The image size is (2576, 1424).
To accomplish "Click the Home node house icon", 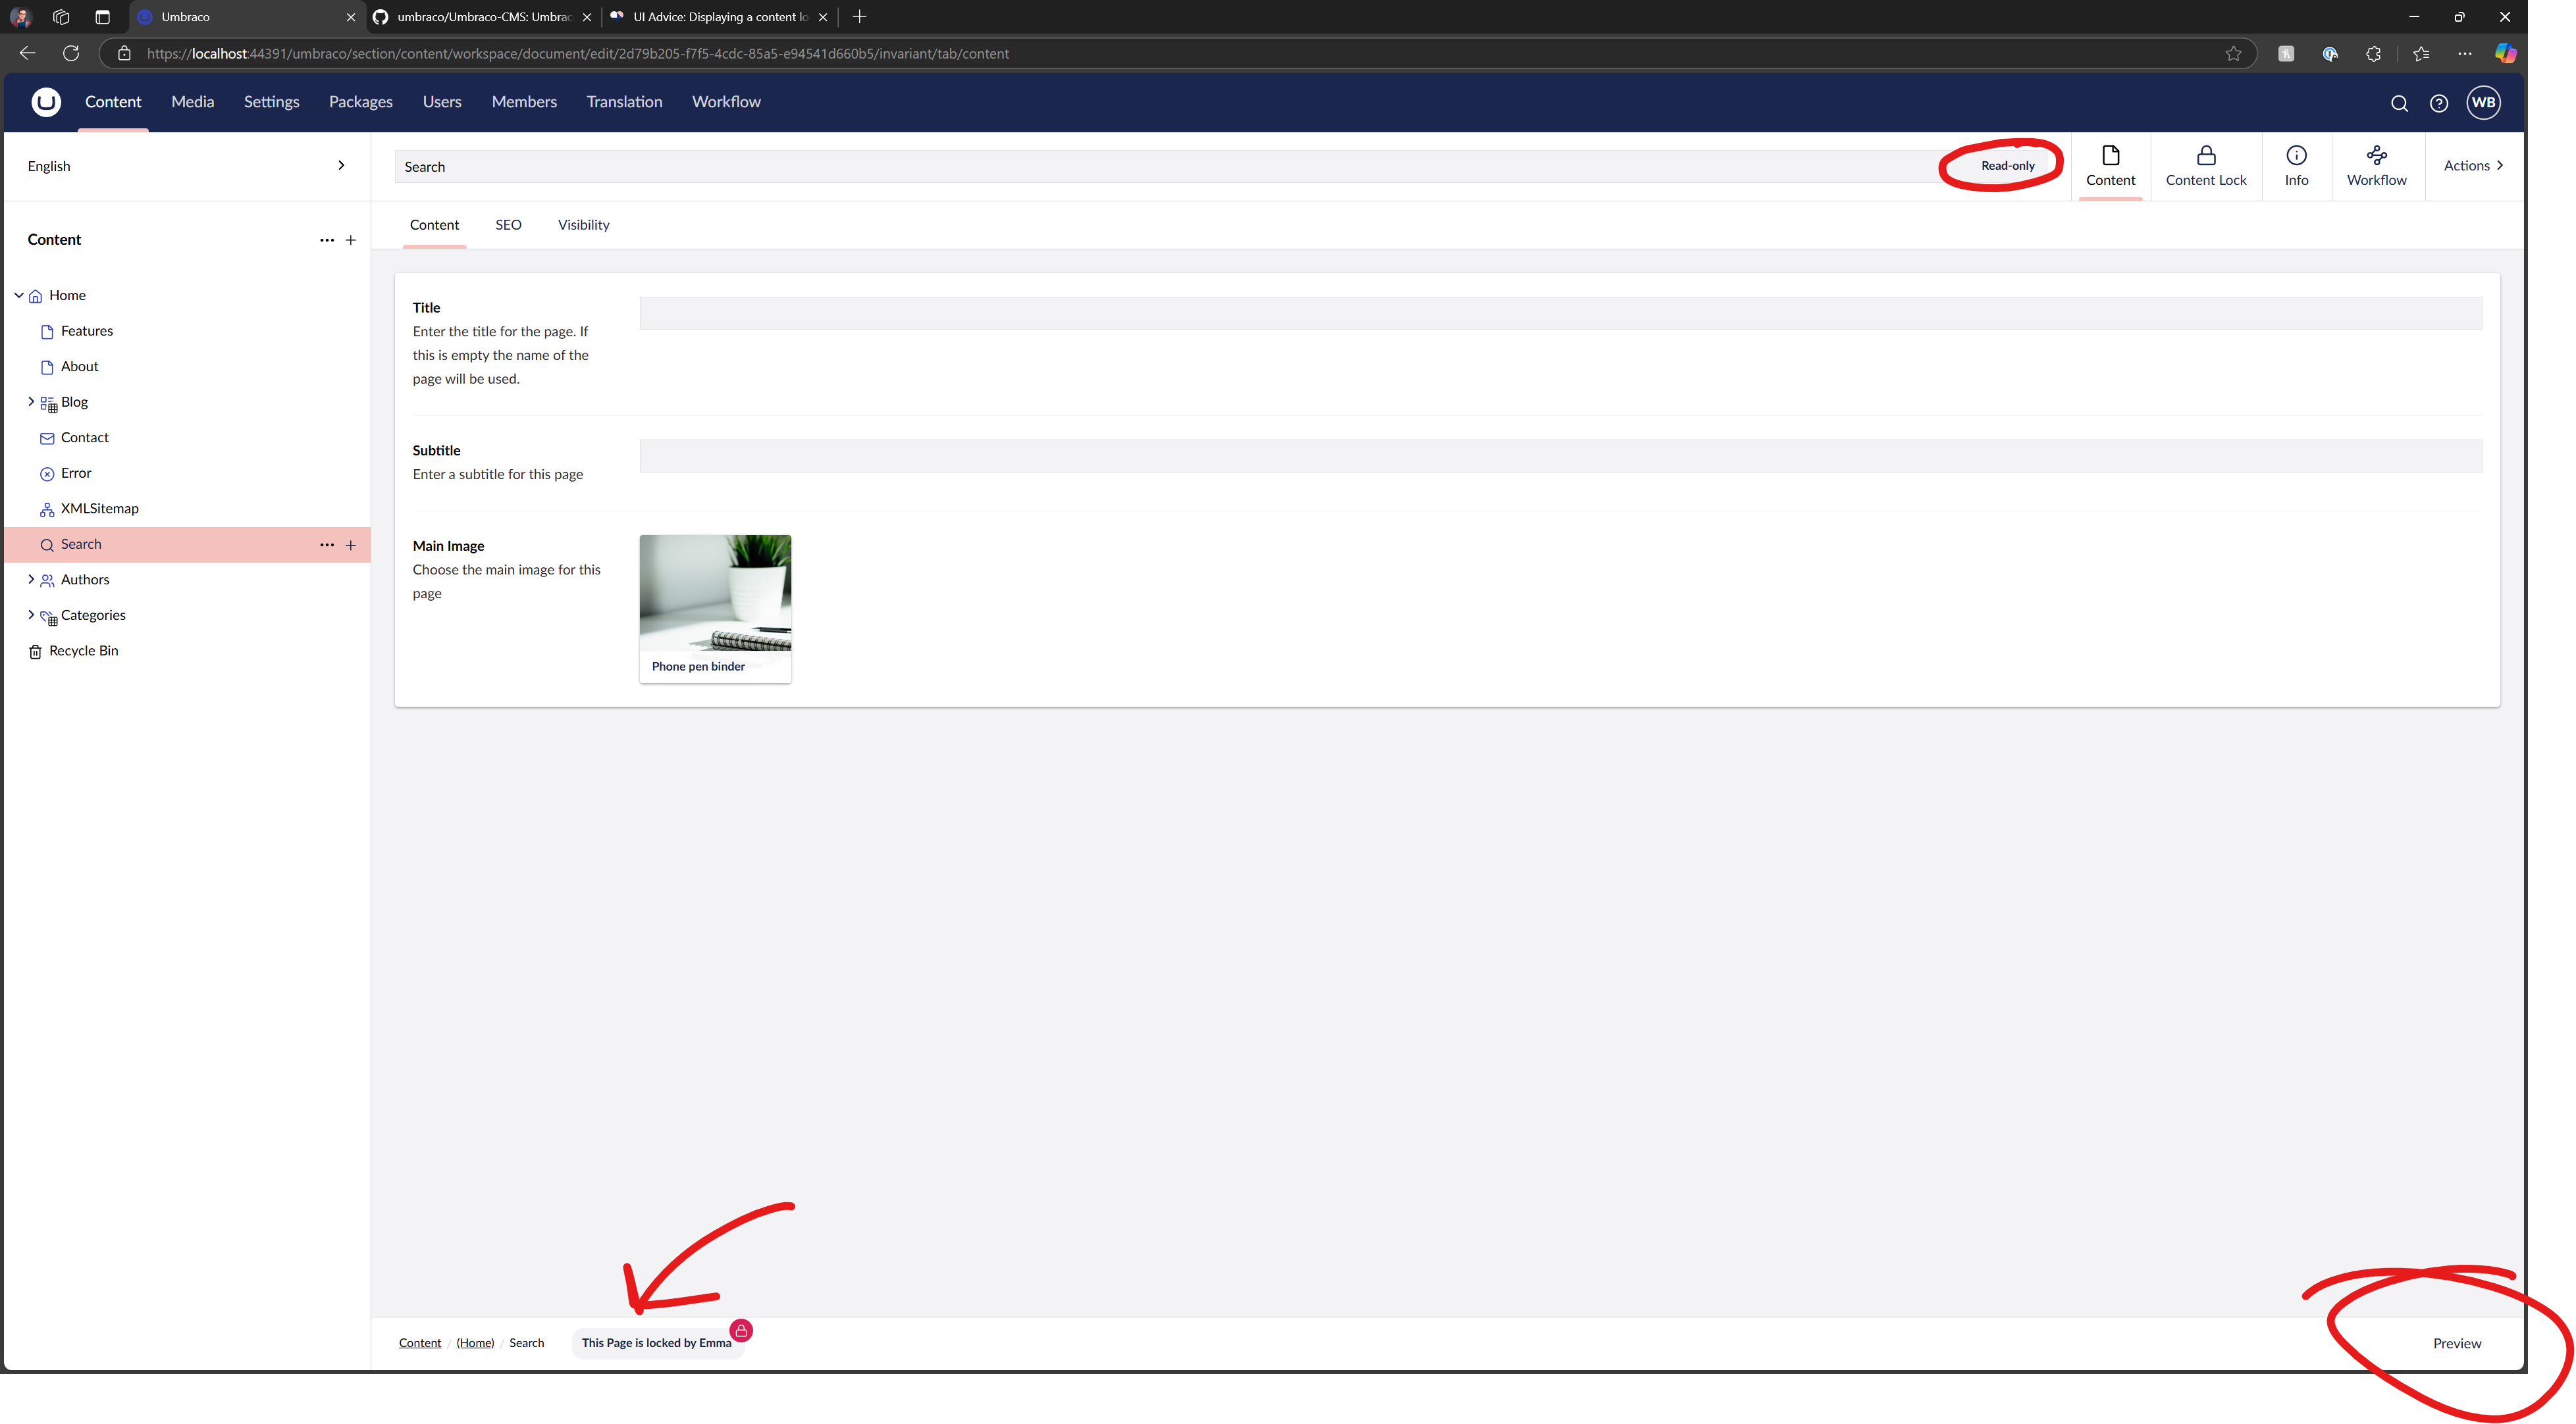I will [36, 296].
